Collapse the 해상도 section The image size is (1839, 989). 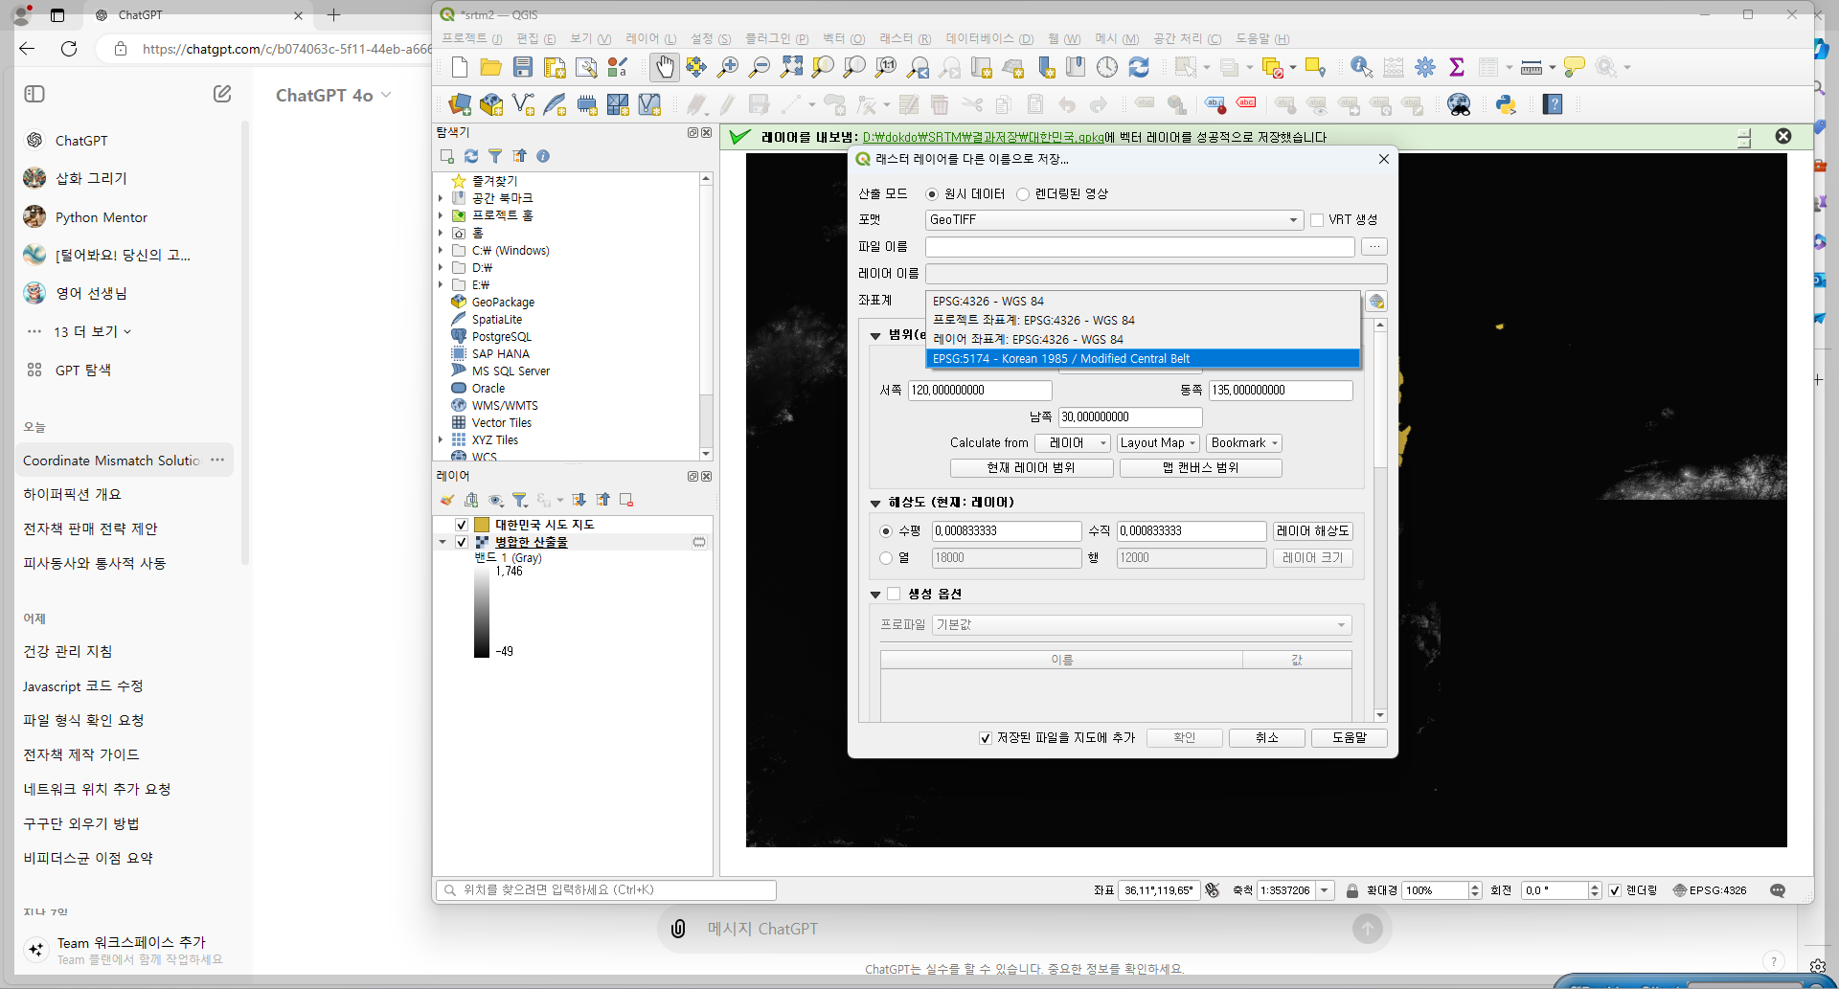click(x=875, y=503)
